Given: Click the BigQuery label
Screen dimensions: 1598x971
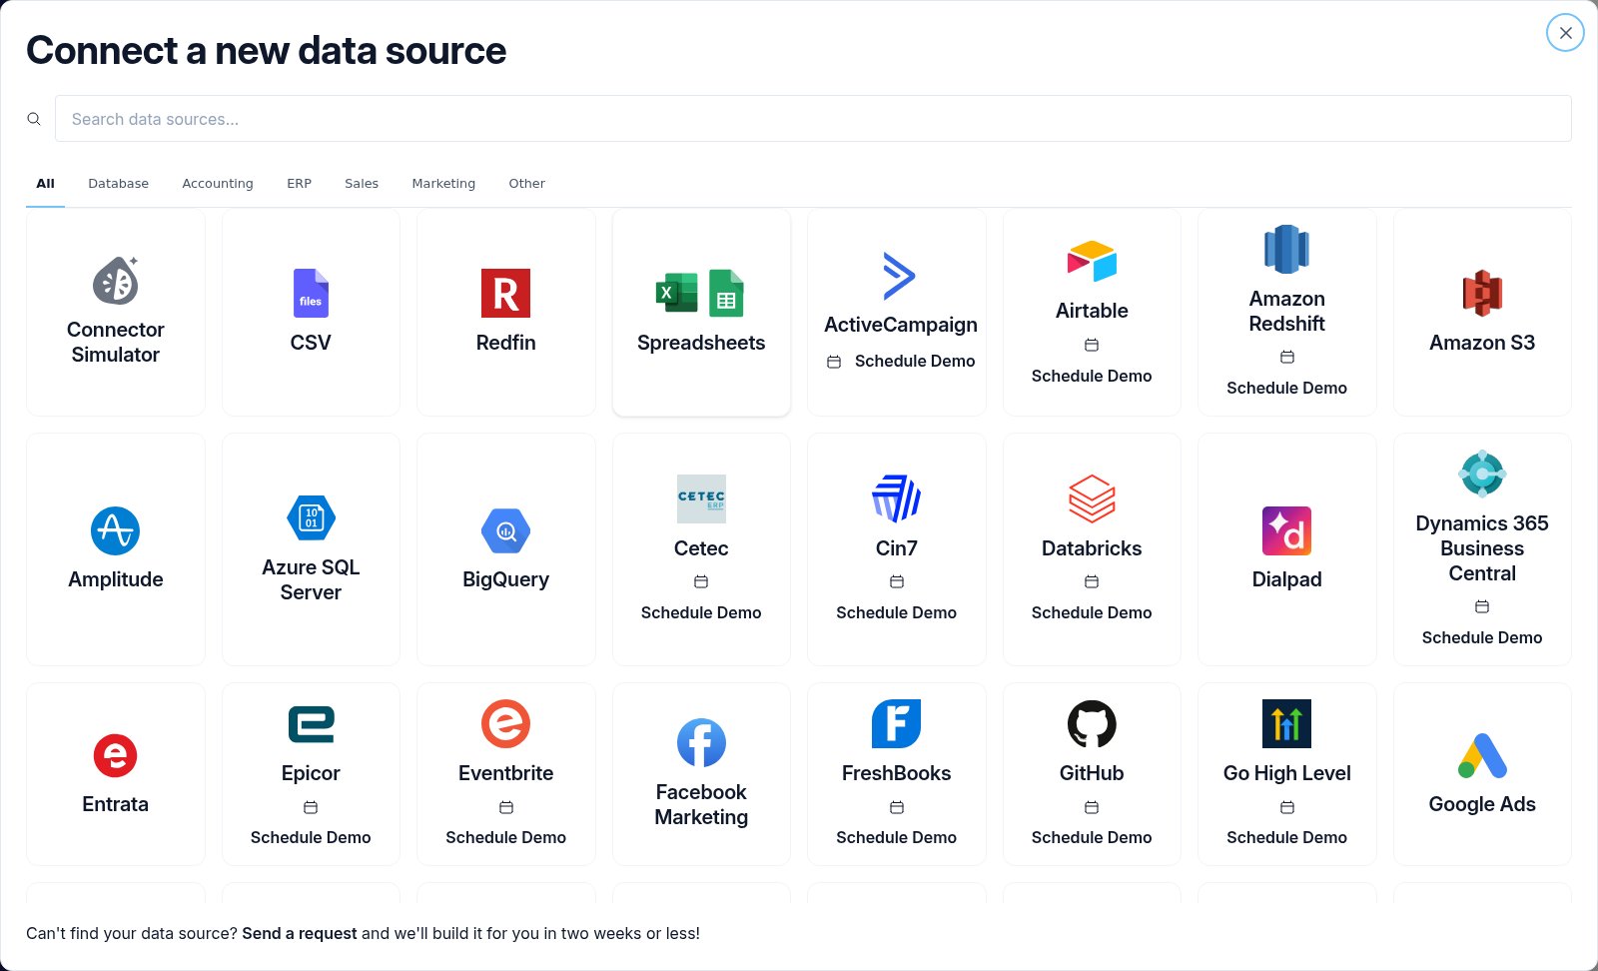Looking at the screenshot, I should [x=505, y=579].
